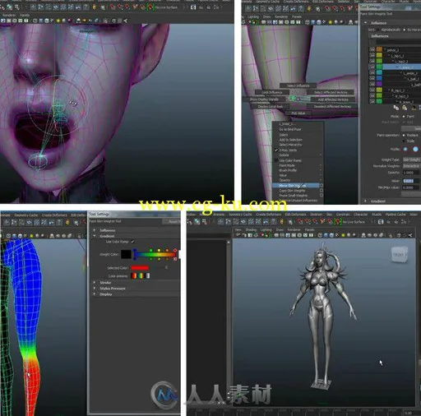Toggle Use Color Ramp in context menu

coord(290,160)
